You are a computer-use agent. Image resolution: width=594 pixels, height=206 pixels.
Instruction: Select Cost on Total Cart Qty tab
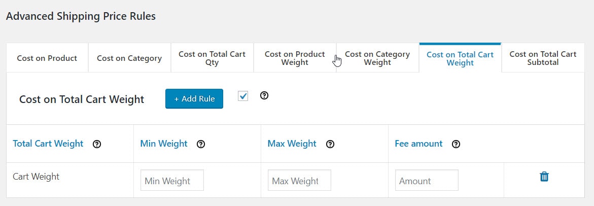[x=212, y=58]
